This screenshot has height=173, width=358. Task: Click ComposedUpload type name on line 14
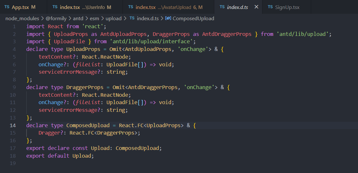[88, 125]
